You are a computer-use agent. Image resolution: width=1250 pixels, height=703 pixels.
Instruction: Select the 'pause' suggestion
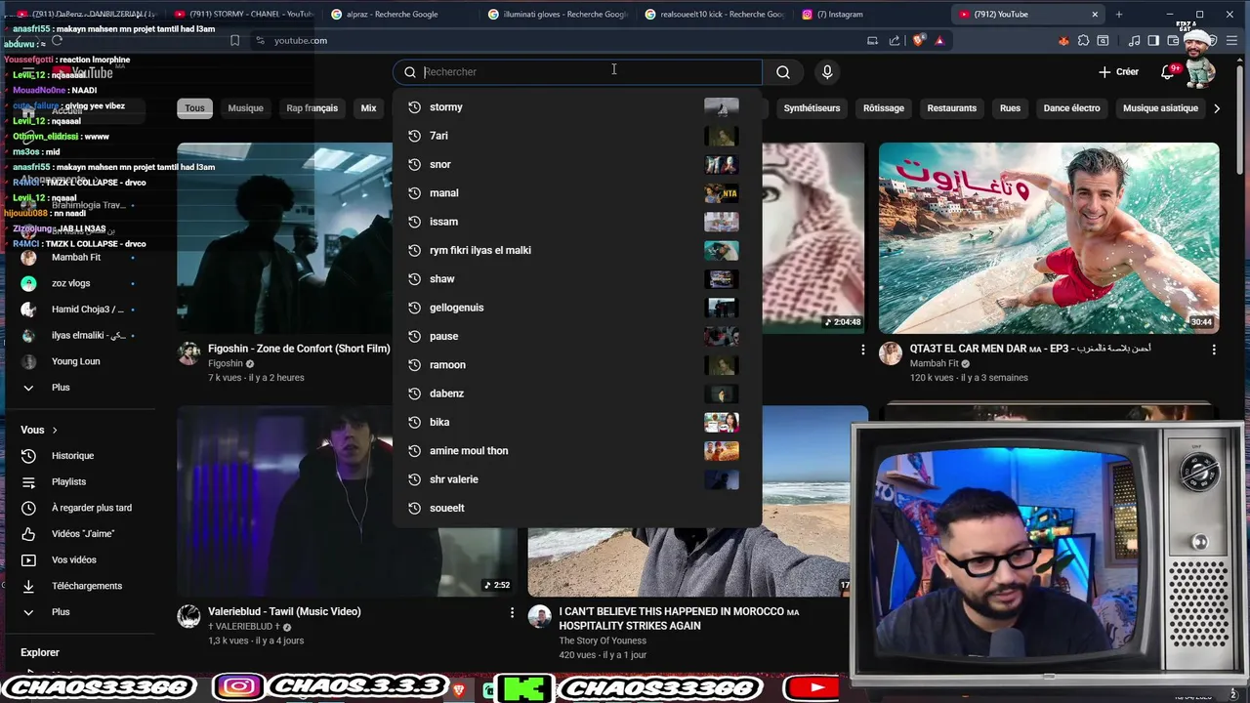tap(577, 336)
